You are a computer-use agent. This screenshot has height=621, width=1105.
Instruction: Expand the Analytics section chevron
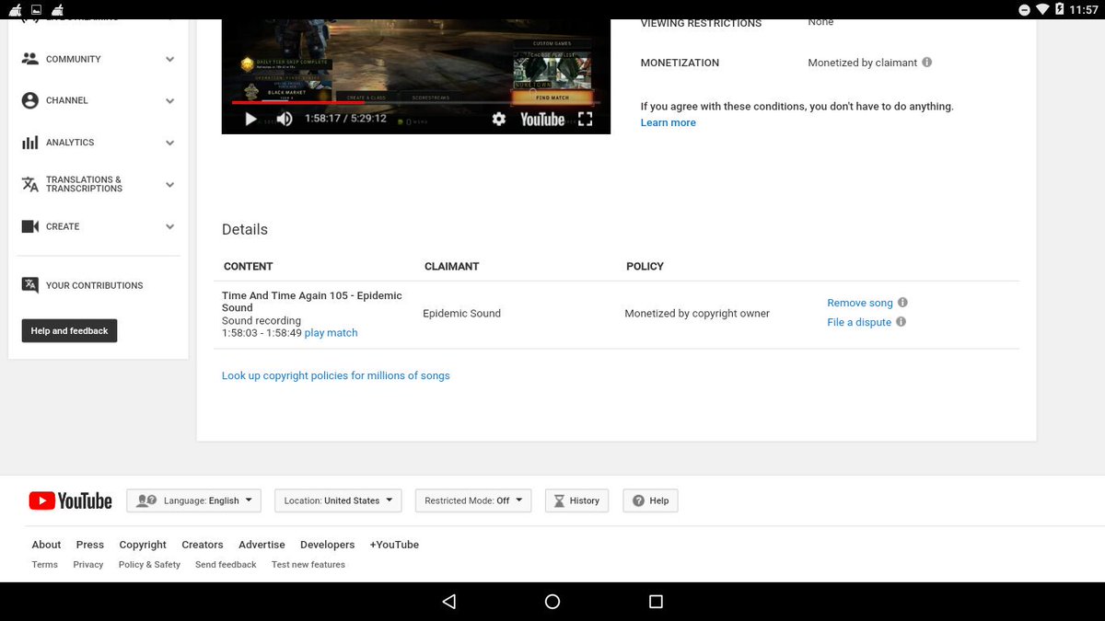tap(169, 143)
